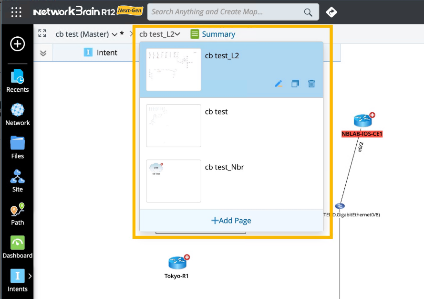Open the Dashboard from sidebar

tap(18, 247)
